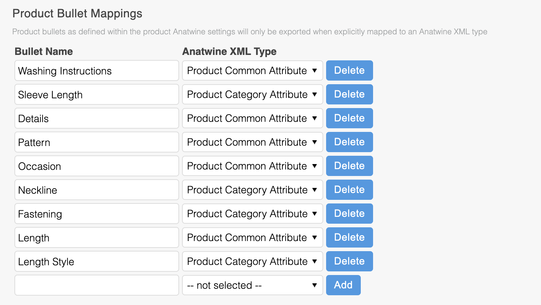The image size is (541, 305).
Task: Open XML type dropdown for Washing Instructions
Action: point(252,70)
